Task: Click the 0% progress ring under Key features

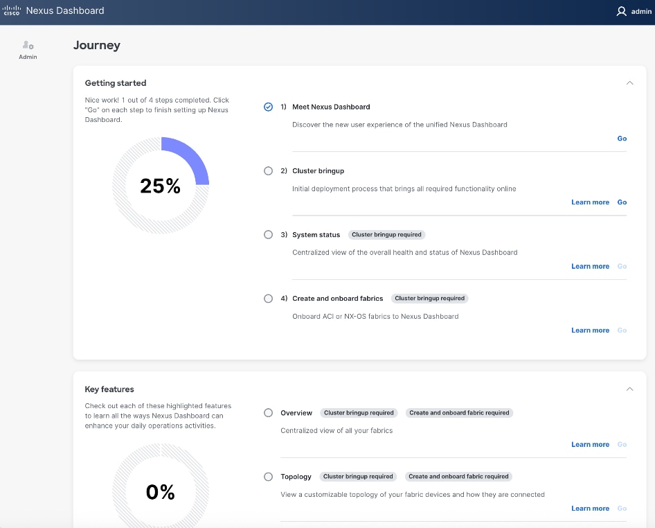Action: (x=160, y=492)
